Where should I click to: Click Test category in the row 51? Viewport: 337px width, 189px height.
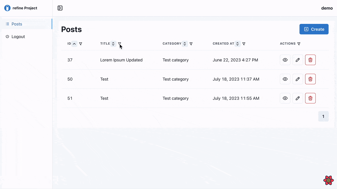(x=176, y=98)
